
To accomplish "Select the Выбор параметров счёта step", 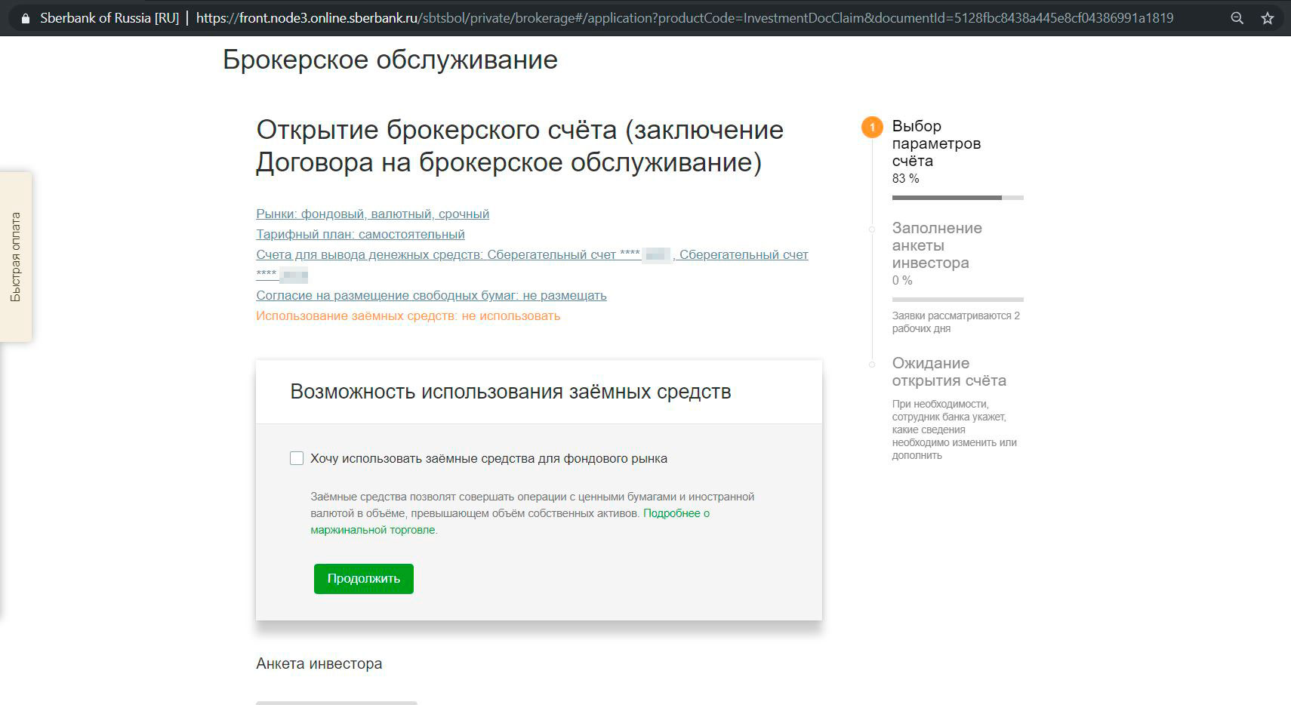I will (x=936, y=143).
